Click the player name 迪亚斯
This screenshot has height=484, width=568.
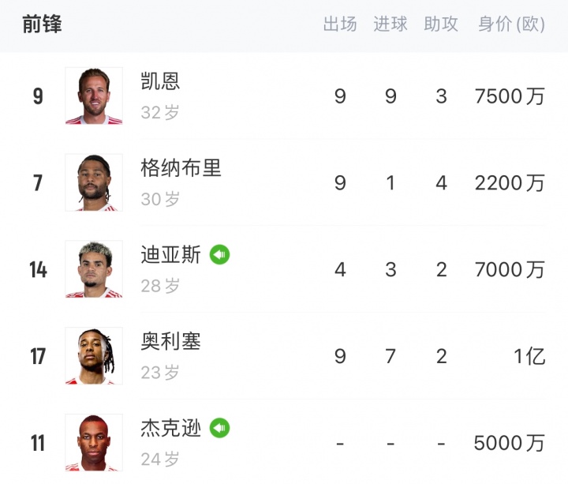pos(170,254)
